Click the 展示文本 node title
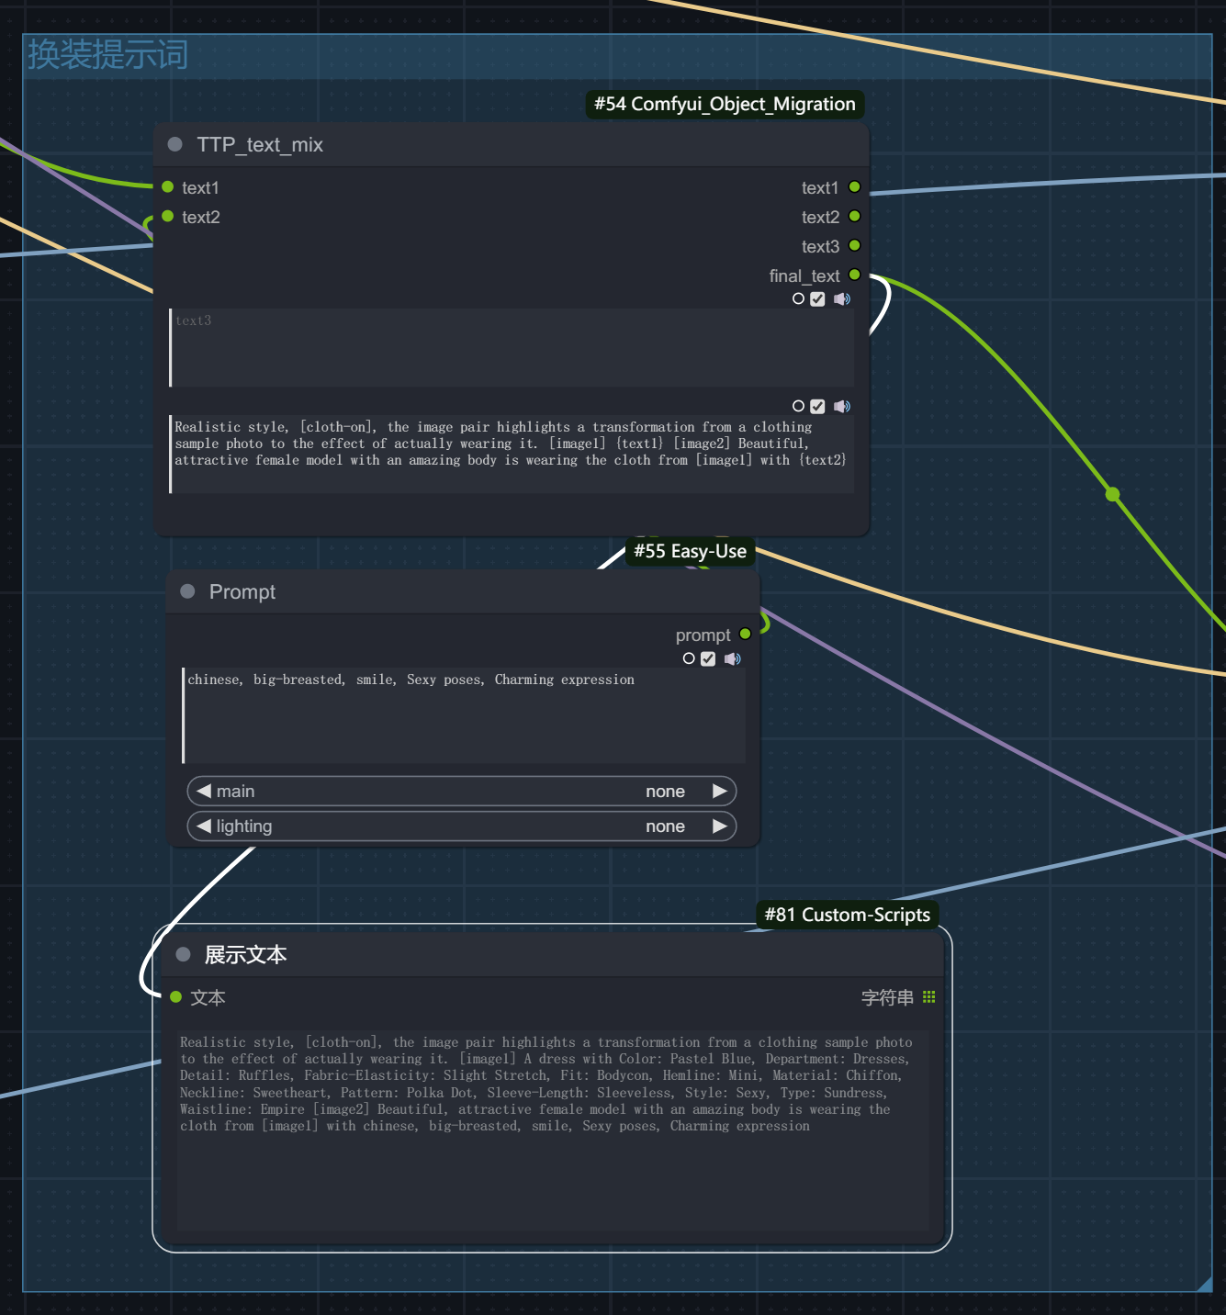This screenshot has height=1315, width=1226. (x=245, y=954)
